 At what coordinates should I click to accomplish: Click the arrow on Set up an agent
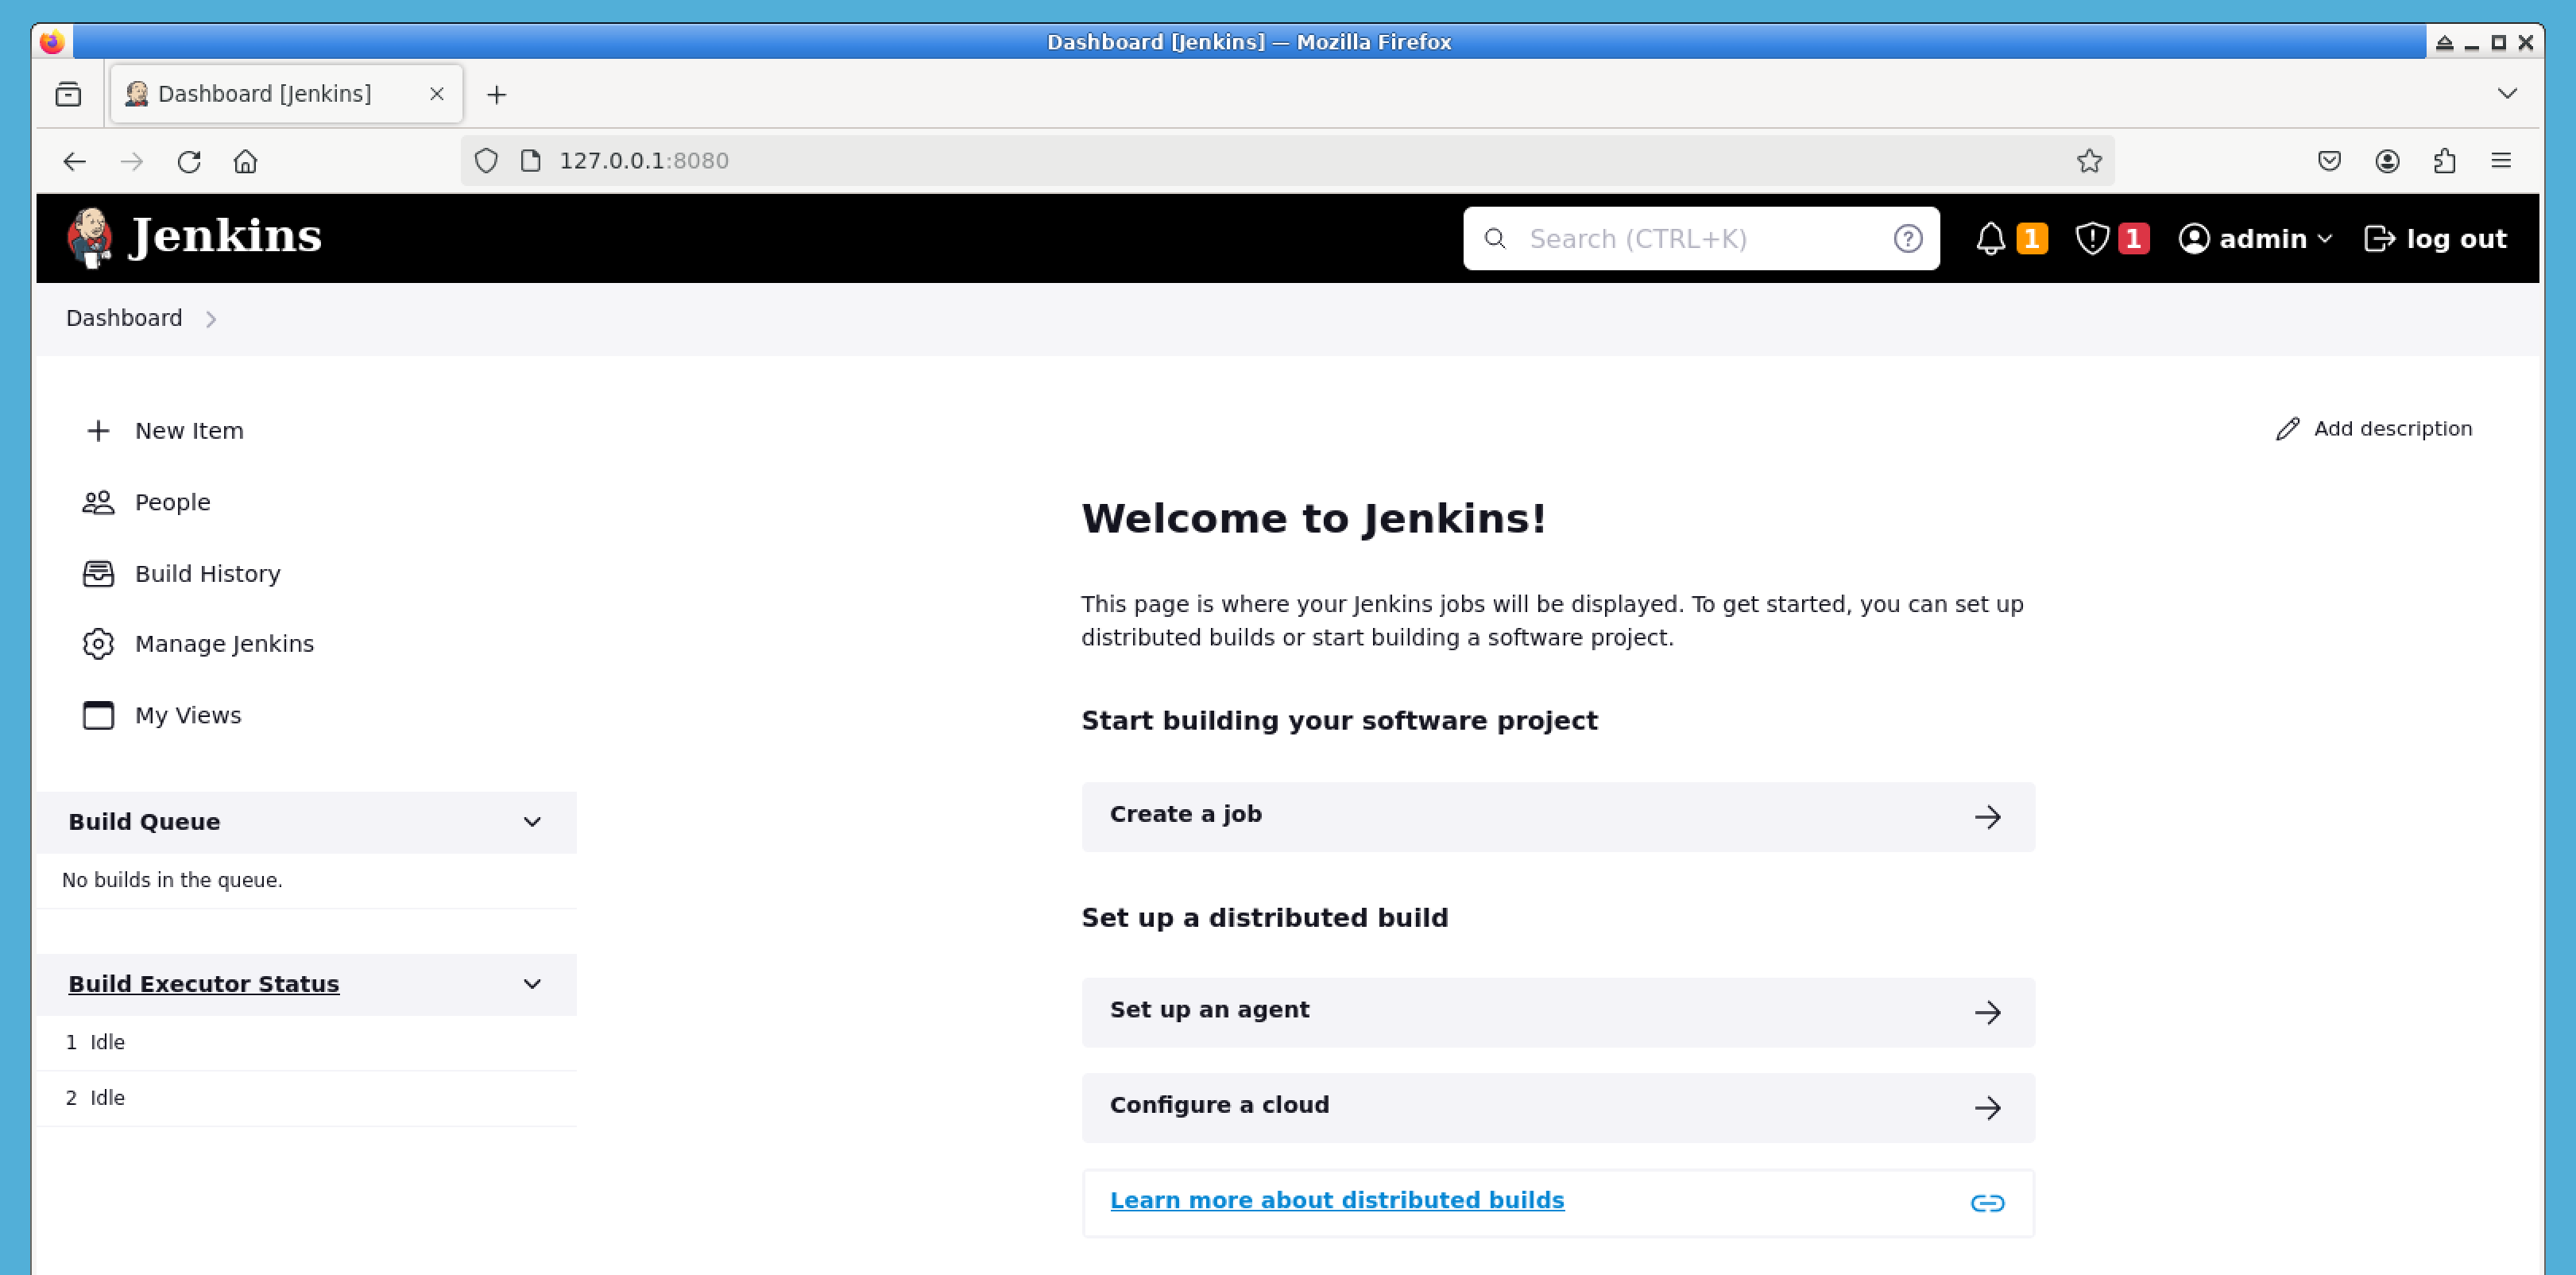pos(1987,1013)
